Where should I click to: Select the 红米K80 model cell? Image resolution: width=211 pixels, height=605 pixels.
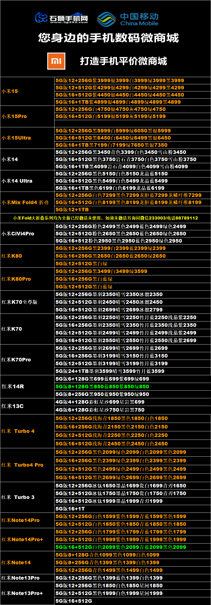27,256
